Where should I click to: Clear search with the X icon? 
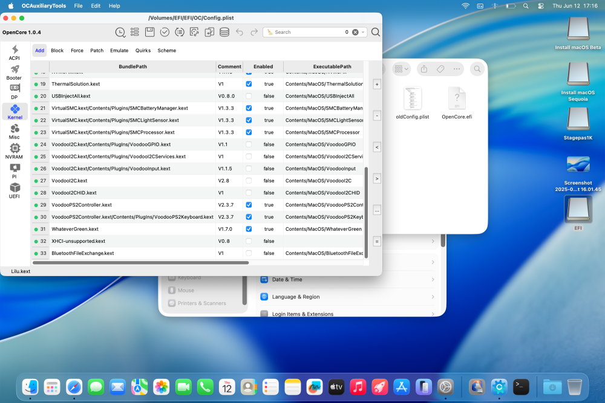[355, 33]
